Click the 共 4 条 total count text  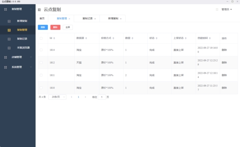click(x=42, y=97)
